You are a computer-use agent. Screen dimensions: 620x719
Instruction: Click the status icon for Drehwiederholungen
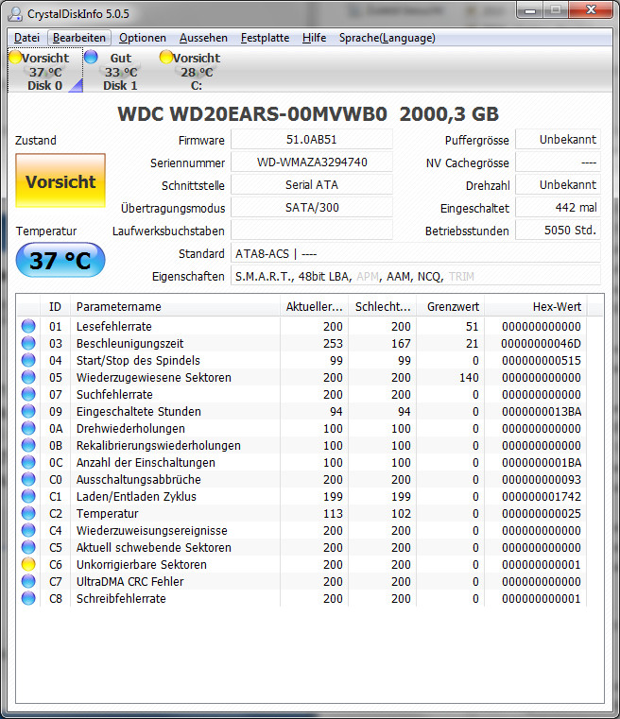tap(28, 428)
